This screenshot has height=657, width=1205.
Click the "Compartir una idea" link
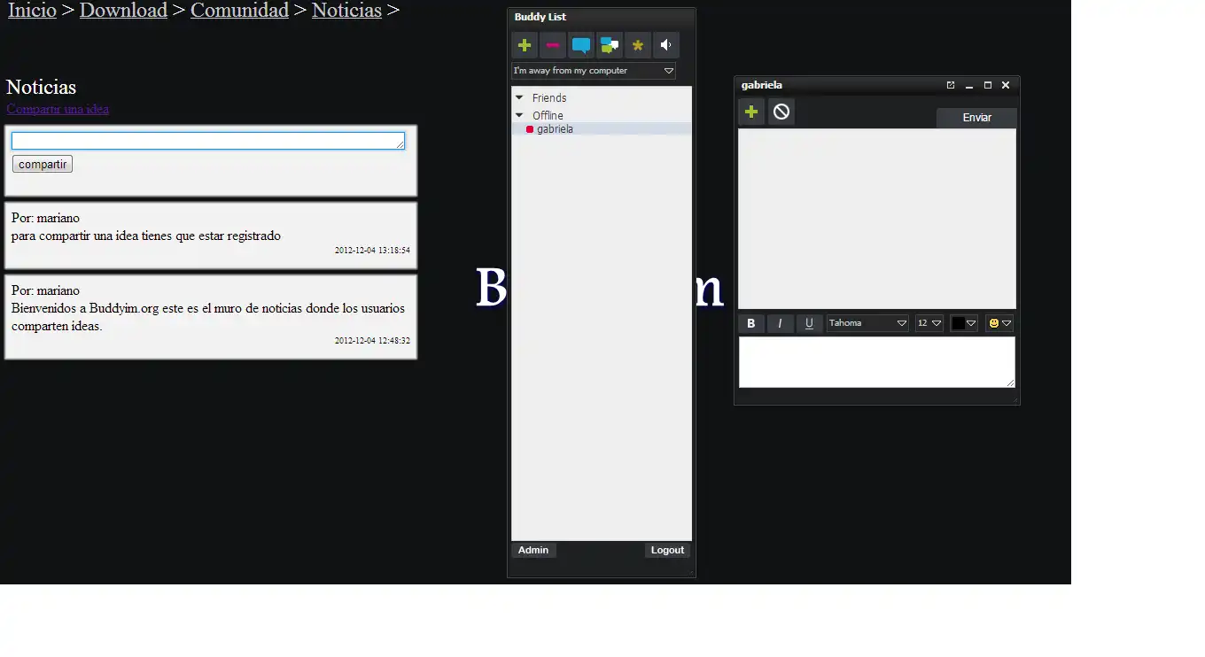[58, 109]
